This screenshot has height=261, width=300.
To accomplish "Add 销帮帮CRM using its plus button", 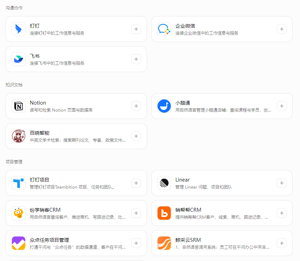I will click(x=282, y=213).
